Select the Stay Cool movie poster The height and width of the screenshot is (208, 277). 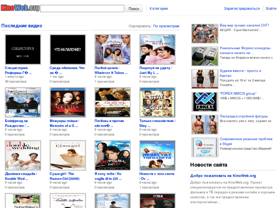click(157, 102)
